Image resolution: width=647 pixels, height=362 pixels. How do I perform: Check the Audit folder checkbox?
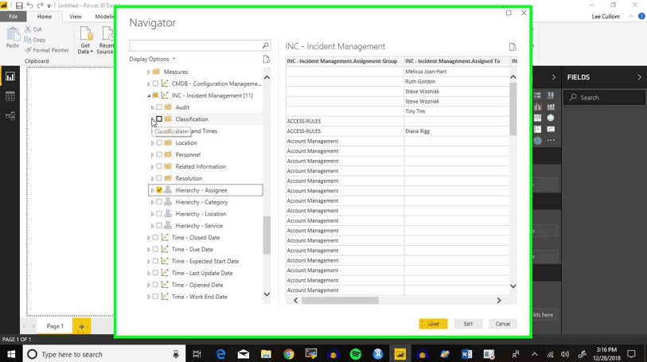159,107
